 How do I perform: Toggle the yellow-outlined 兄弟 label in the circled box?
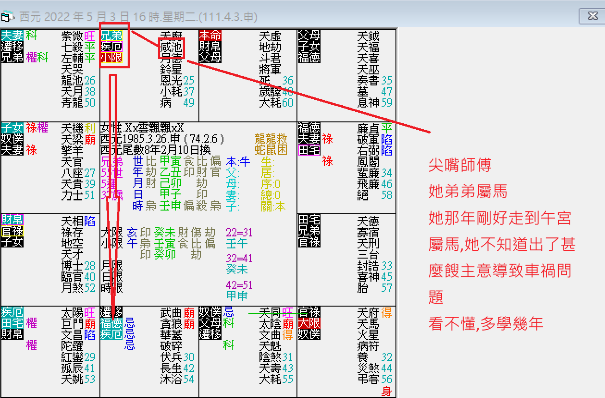pyautogui.click(x=111, y=36)
